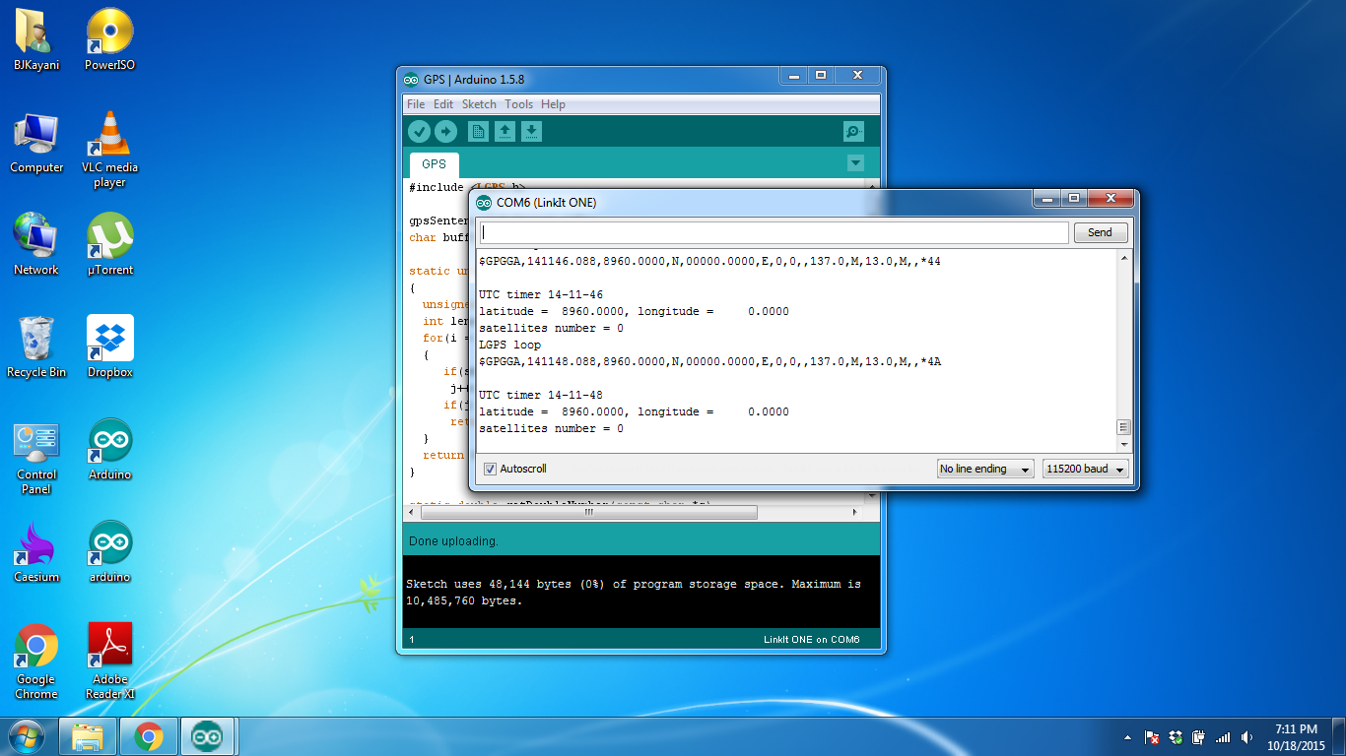
Task: Show hidden tray icons arrow
Action: pyautogui.click(x=1128, y=737)
